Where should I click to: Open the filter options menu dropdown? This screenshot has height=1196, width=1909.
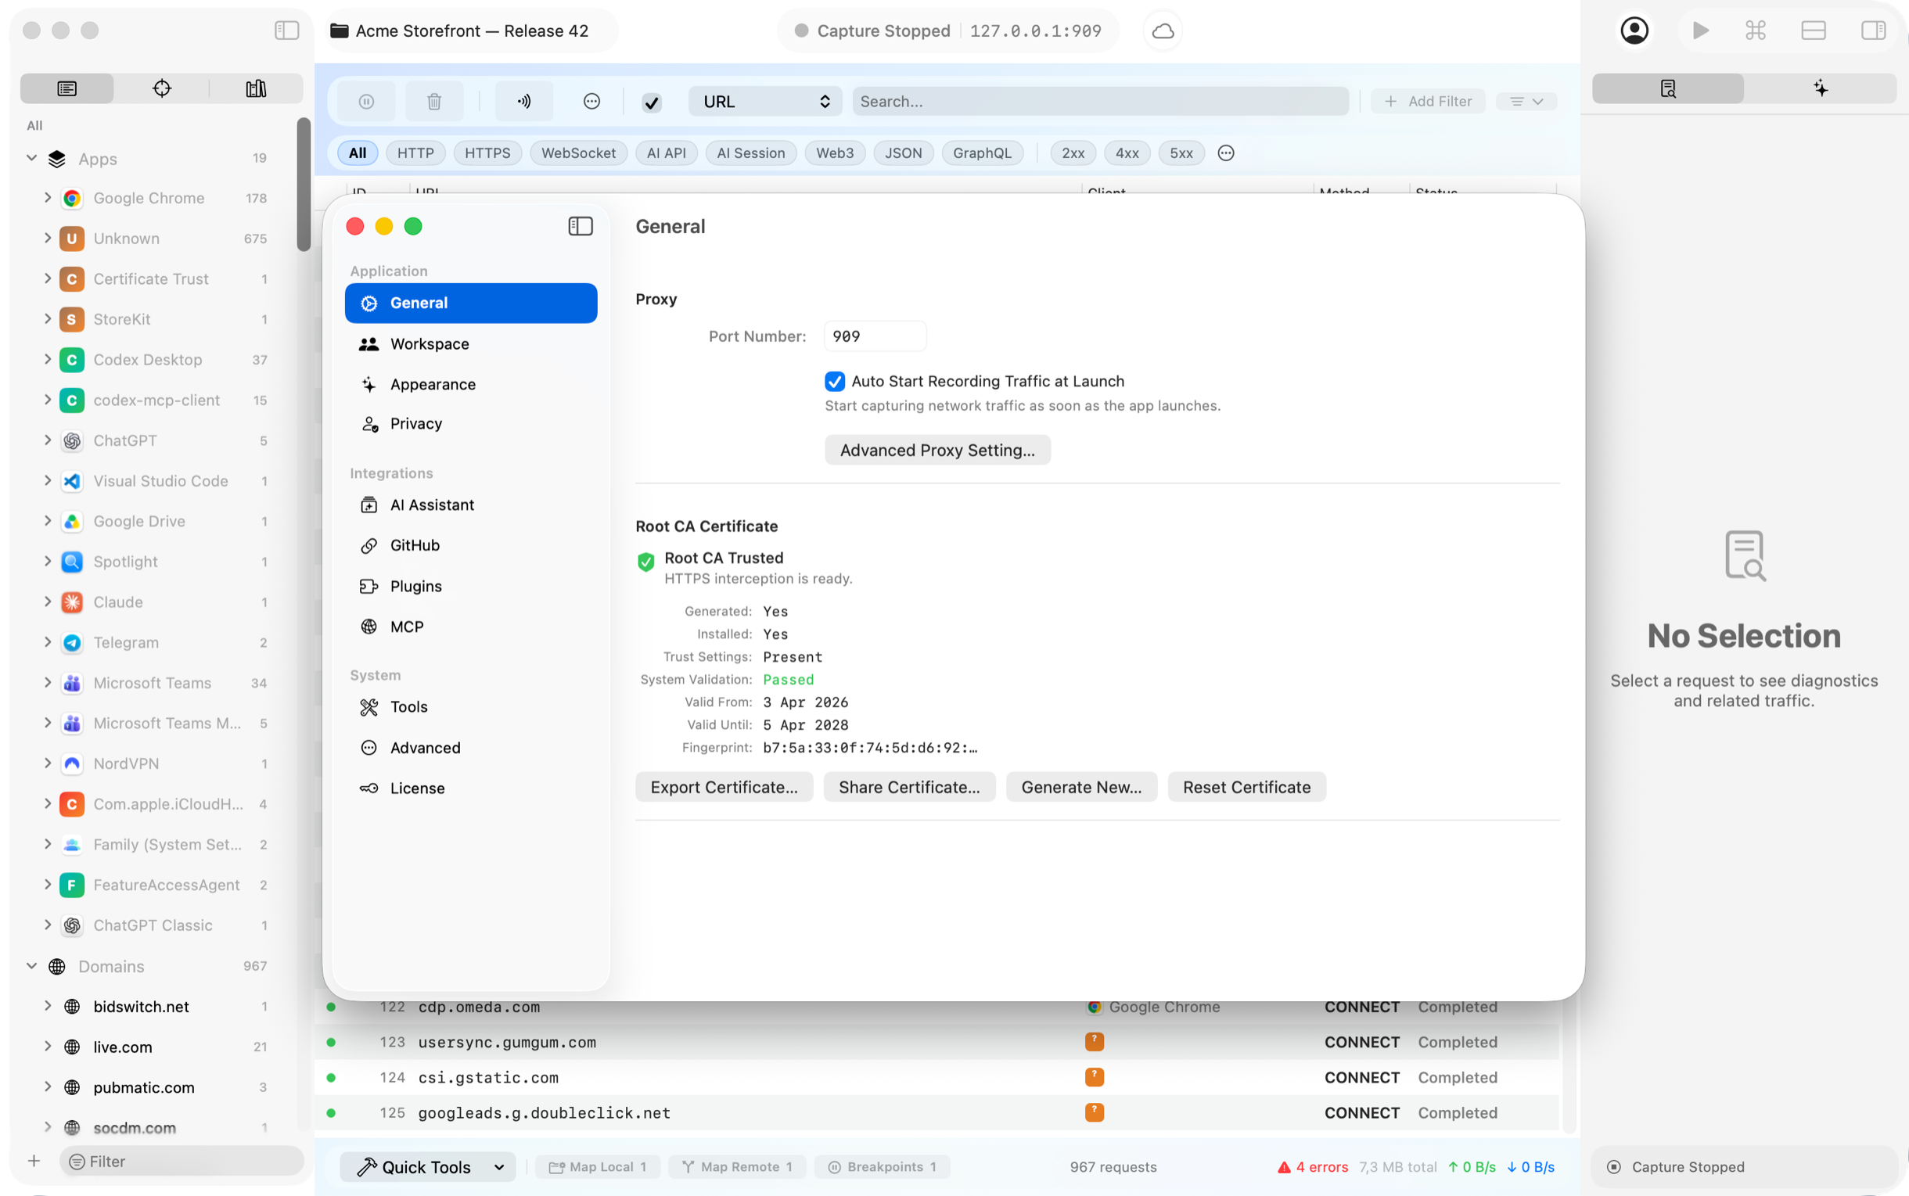click(x=1526, y=101)
